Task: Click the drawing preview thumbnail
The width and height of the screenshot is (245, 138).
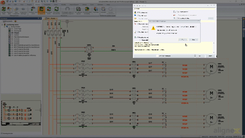Action: (x=21, y=113)
